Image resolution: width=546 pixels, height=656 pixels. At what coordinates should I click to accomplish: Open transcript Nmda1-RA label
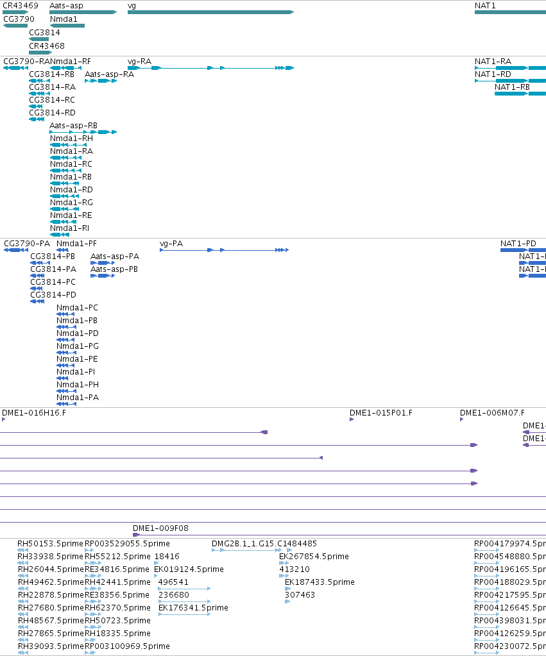71,151
